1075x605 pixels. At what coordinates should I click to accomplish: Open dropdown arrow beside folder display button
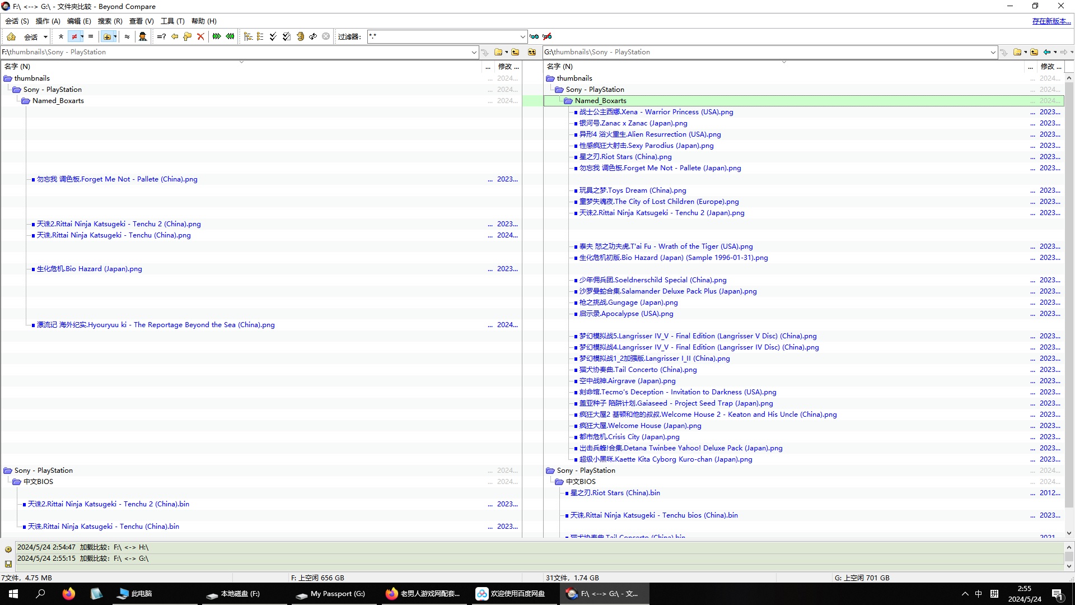(x=115, y=36)
